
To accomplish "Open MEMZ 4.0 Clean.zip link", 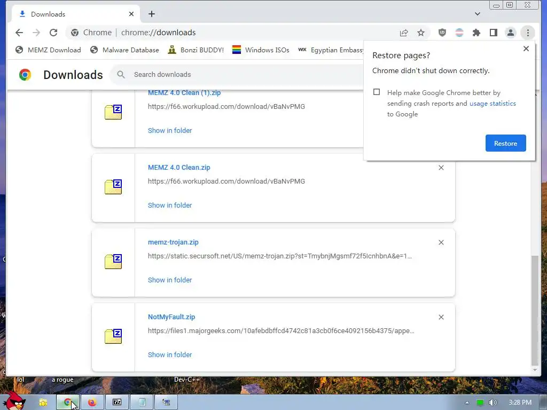I will (x=179, y=167).
